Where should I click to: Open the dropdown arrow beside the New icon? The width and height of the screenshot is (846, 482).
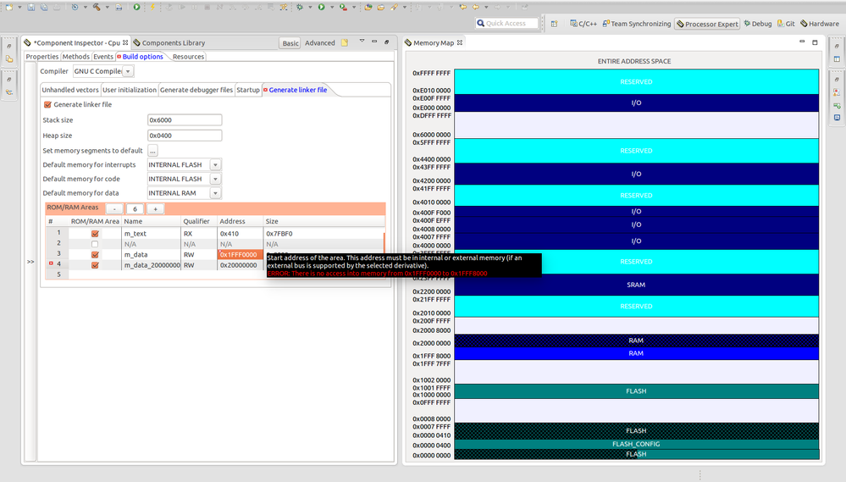pos(19,7)
